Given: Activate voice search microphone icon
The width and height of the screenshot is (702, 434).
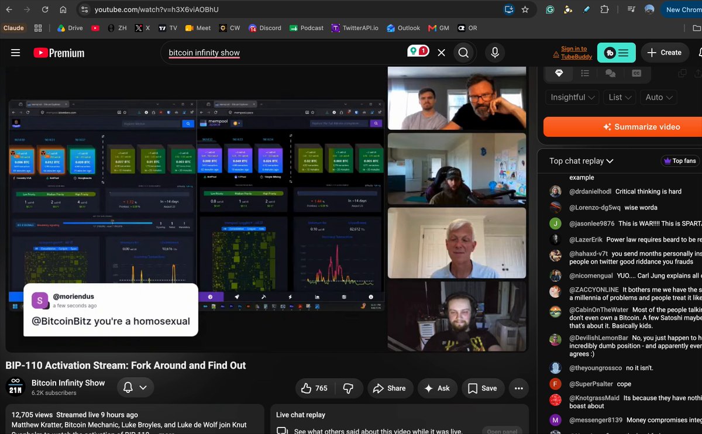Looking at the screenshot, I should point(495,53).
